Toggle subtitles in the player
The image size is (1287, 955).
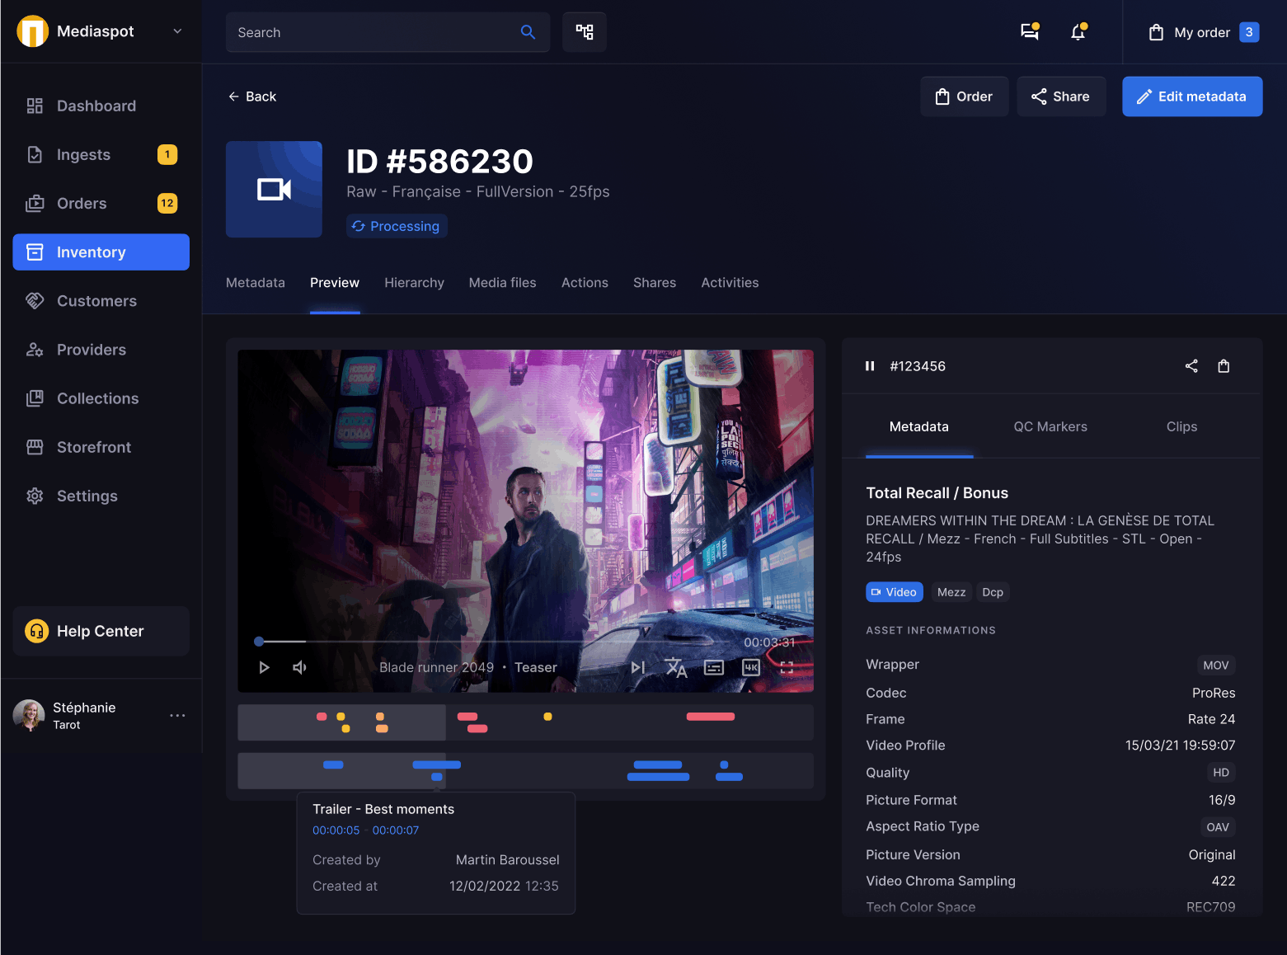click(714, 667)
